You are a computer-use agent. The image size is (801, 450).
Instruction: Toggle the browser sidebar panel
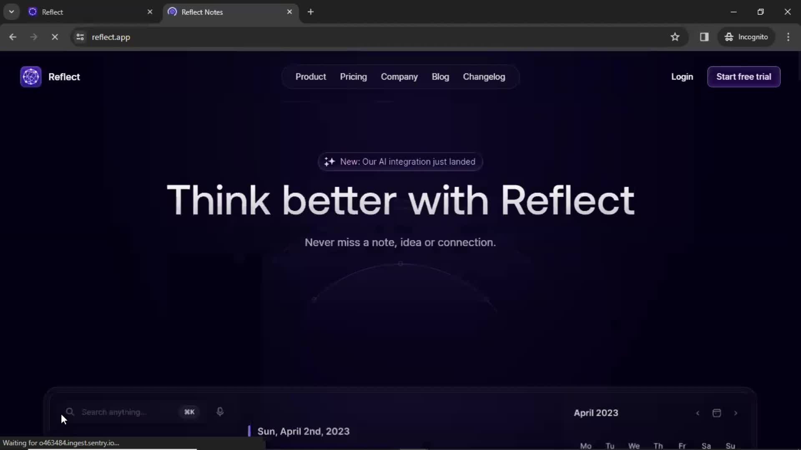click(704, 37)
